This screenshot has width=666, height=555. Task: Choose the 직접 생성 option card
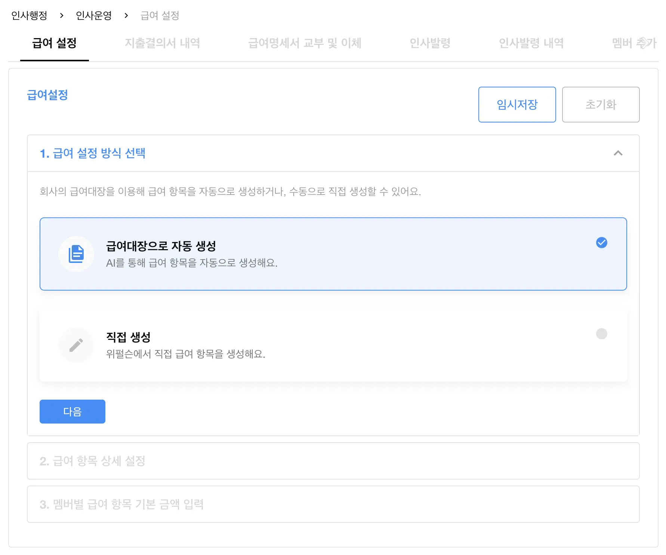(333, 345)
